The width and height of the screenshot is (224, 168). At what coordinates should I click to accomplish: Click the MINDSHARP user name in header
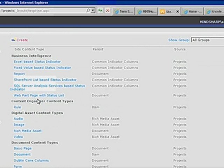click(x=212, y=22)
